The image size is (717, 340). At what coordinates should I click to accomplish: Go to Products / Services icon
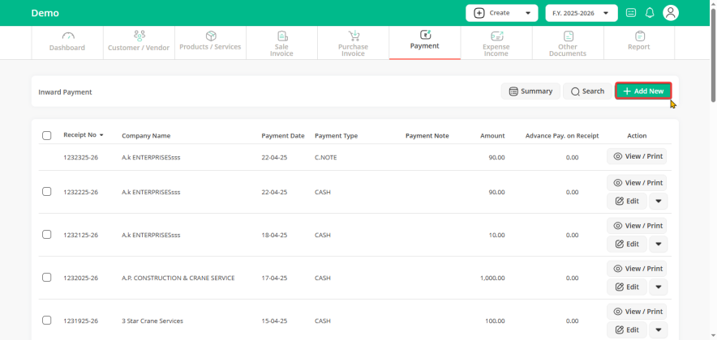(x=211, y=36)
